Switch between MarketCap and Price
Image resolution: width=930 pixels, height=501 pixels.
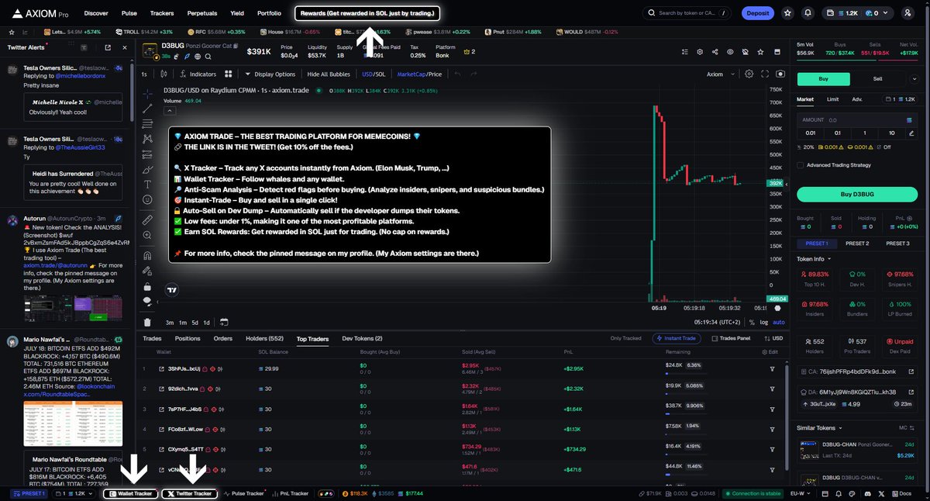pos(419,74)
